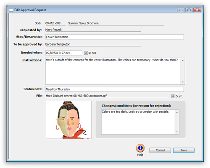Click the Step/Description field with Cover illustration

pyautogui.click(x=115, y=37)
